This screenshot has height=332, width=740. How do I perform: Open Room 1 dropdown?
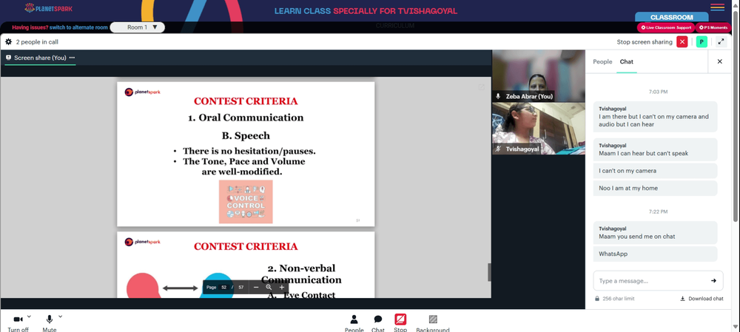pos(138,27)
